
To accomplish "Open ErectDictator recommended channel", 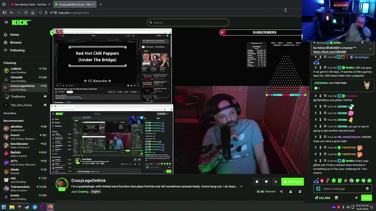I will click(25, 145).
